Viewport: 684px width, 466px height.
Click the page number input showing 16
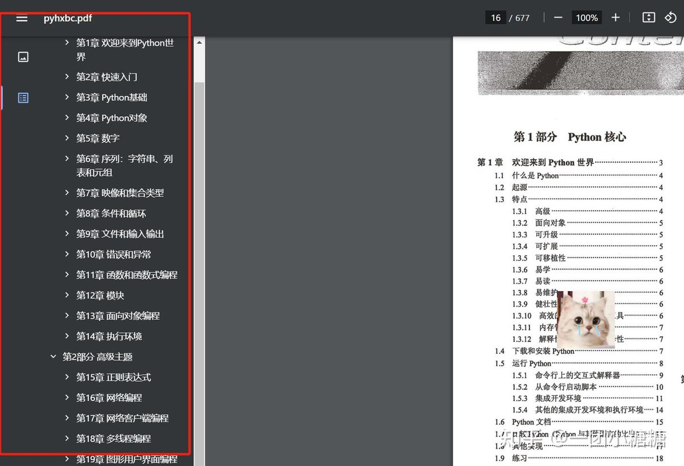495,17
